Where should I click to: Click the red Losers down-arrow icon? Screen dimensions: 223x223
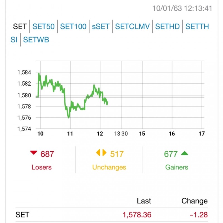[34, 152]
